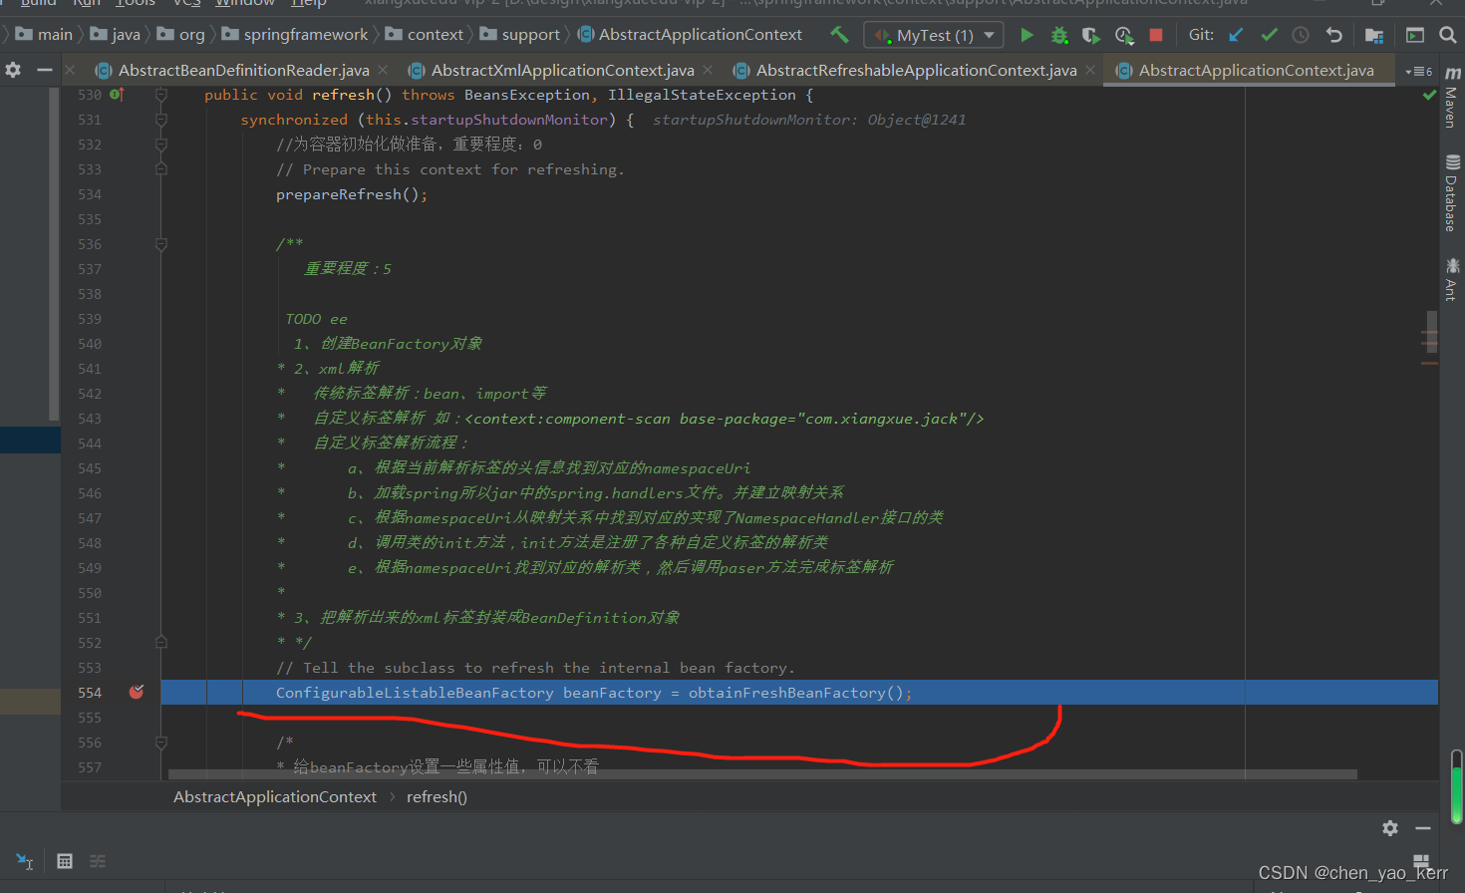Hide project panel with minus icon
The image size is (1465, 893).
coord(44,70)
